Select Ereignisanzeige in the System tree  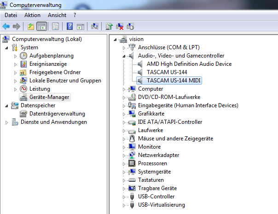click(48, 64)
